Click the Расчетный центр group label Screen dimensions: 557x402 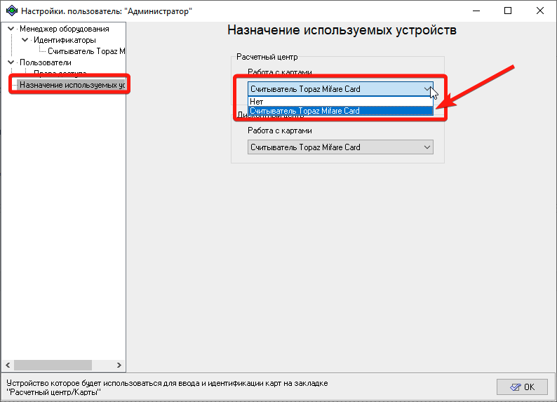(267, 57)
